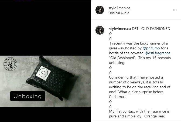Click the Original Audio link

(119, 13)
